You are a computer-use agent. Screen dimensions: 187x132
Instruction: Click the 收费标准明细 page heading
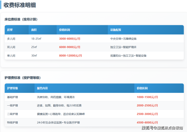(x=20, y=5)
